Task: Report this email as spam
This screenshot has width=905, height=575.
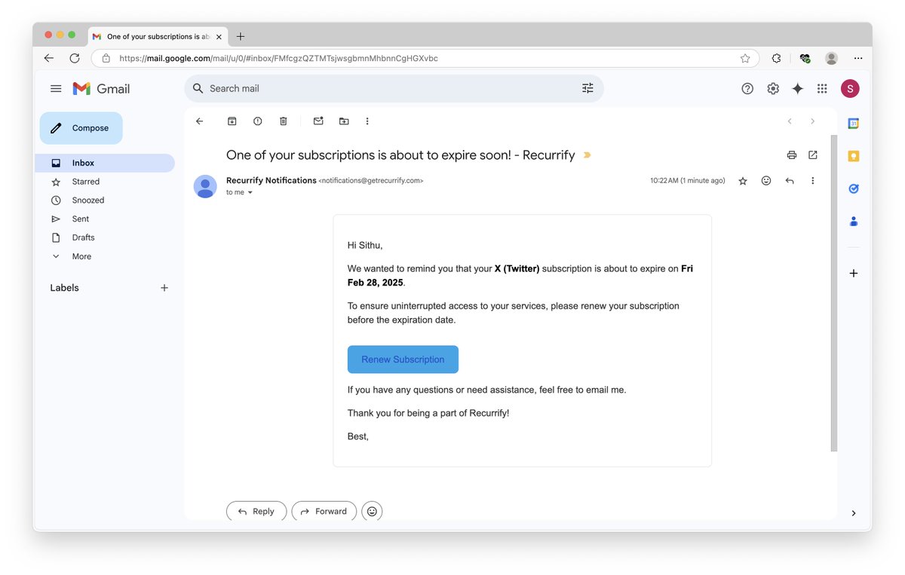Action: click(258, 121)
